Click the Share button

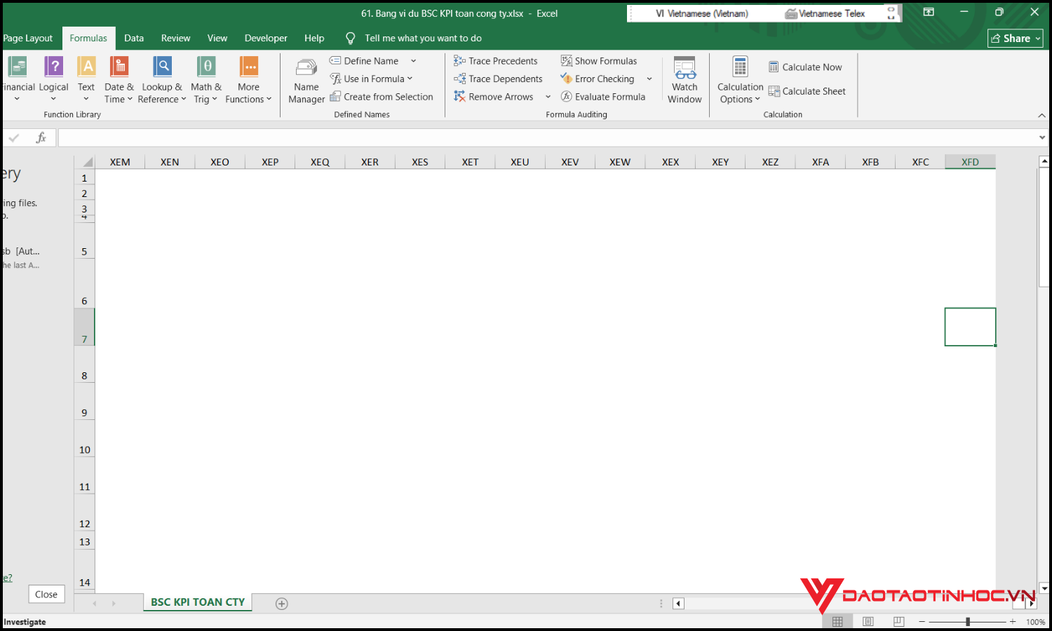[1015, 38]
